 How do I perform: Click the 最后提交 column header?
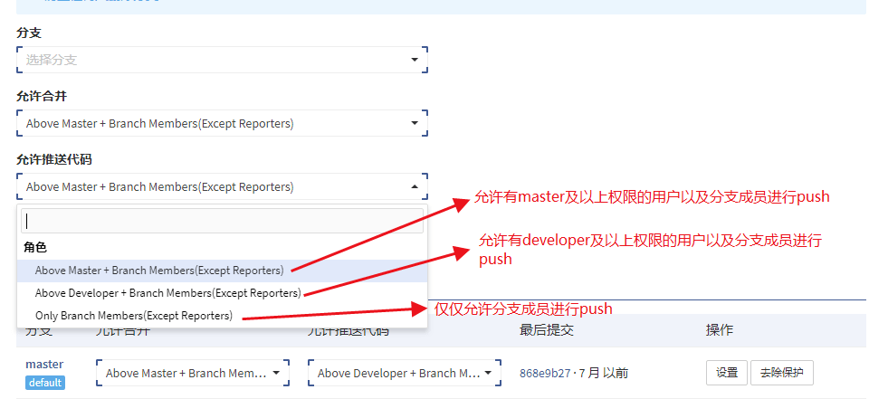547,330
